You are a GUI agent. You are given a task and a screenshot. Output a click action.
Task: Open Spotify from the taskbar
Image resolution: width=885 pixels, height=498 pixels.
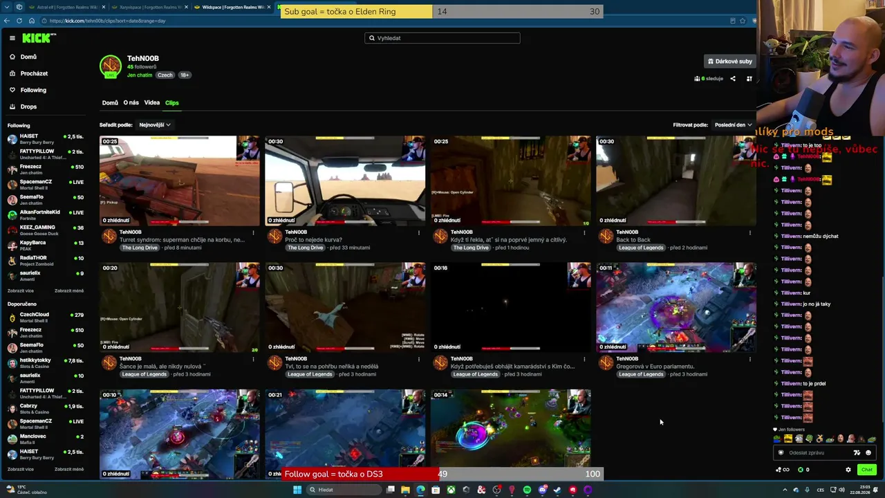click(x=527, y=490)
